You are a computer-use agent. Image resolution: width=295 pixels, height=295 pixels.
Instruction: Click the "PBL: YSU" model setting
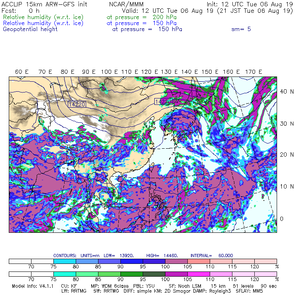click(x=144, y=286)
